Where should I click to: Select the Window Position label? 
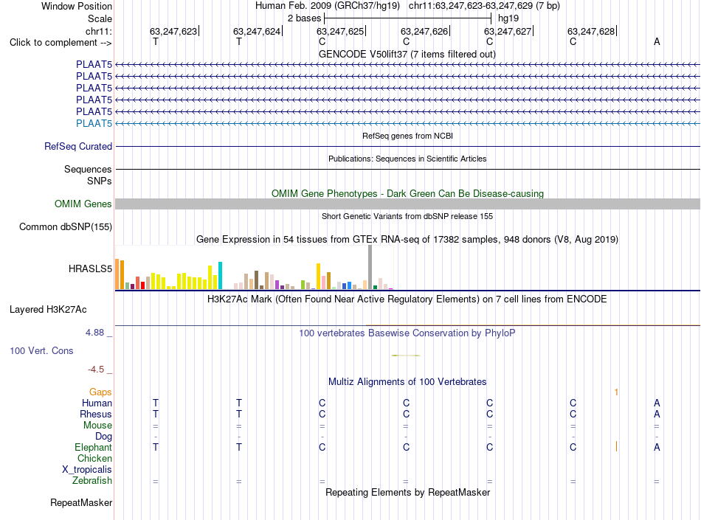click(x=77, y=6)
